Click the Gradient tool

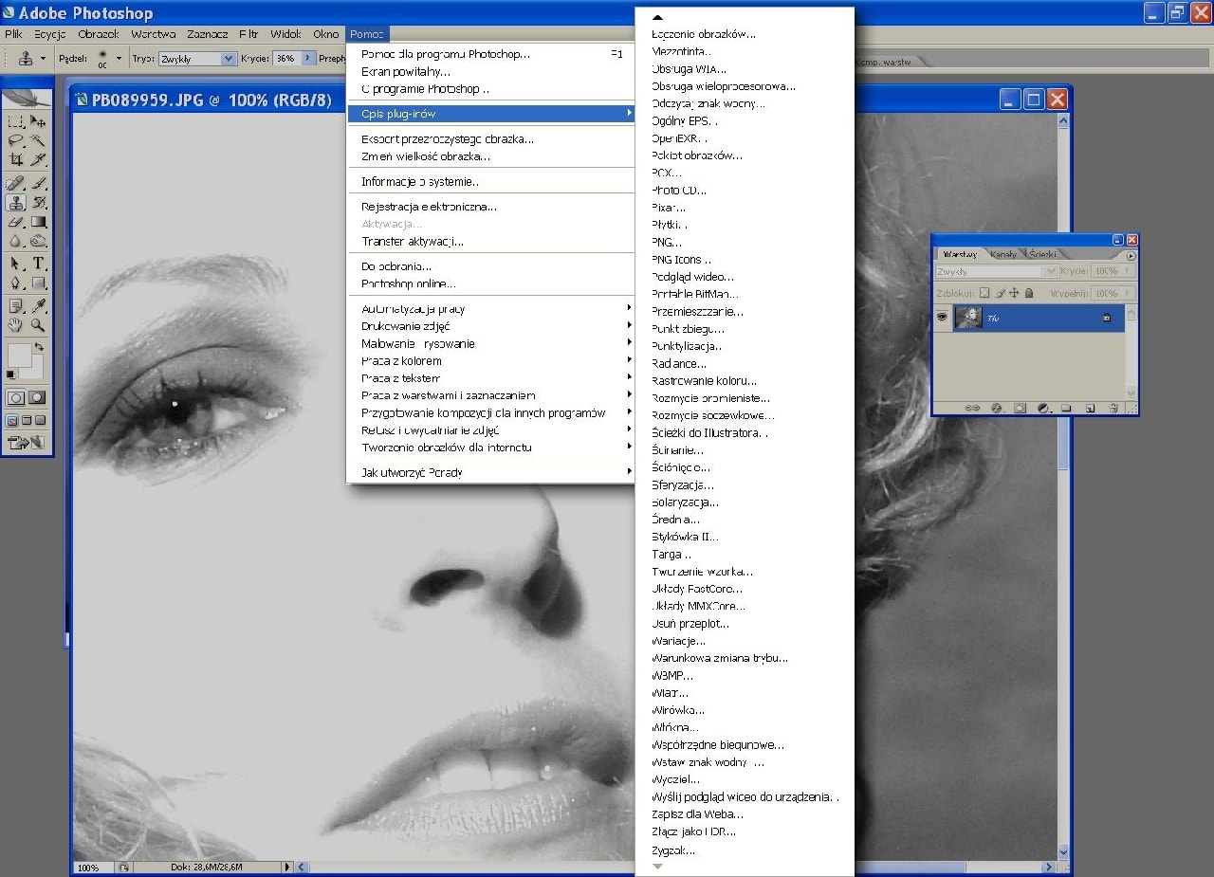(x=39, y=222)
